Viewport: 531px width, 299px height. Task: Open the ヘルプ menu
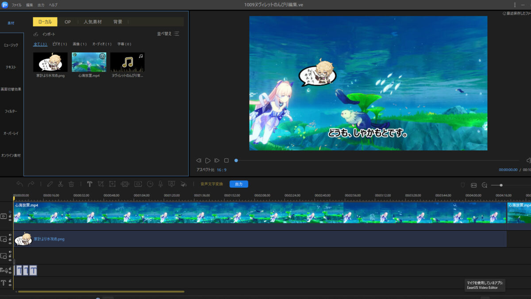pos(53,4)
